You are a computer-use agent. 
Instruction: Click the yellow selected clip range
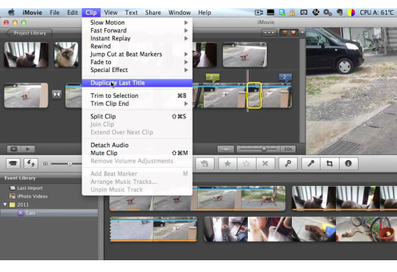click(x=254, y=96)
